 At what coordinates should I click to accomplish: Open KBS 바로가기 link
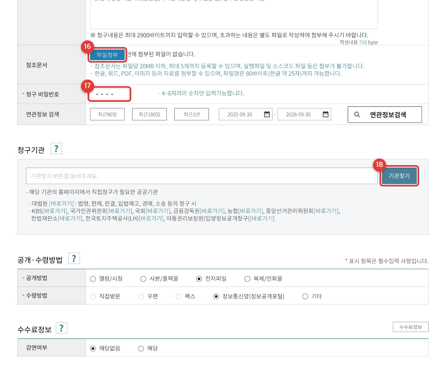pos(55,211)
